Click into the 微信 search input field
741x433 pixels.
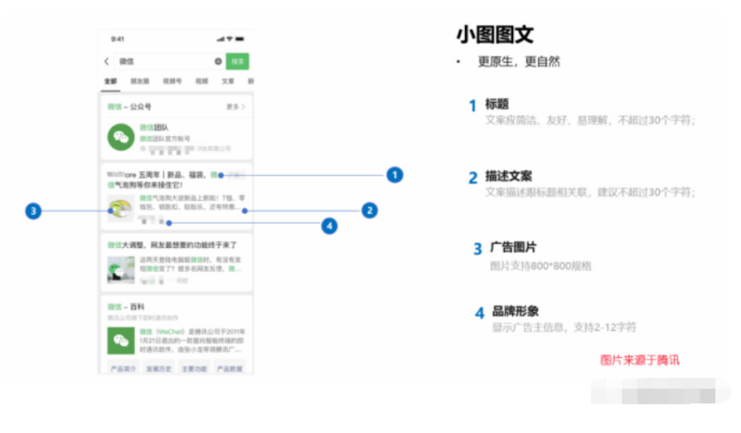click(x=170, y=61)
